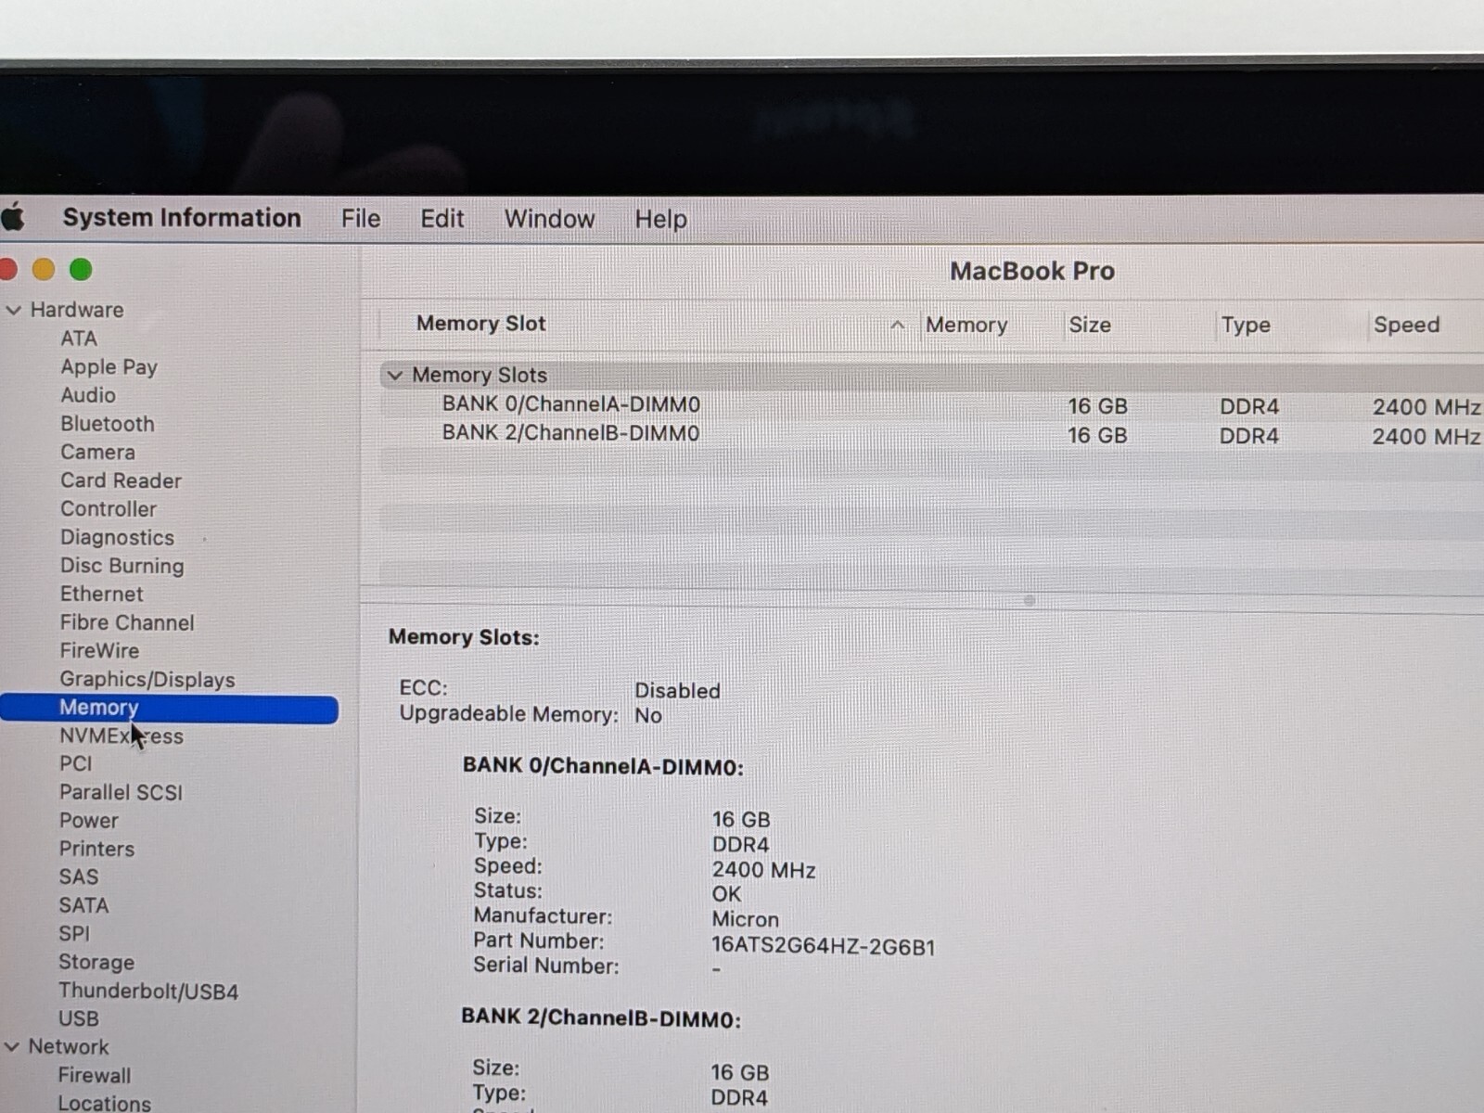1484x1113 pixels.
Task: Select SAS in the sidebar
Action: coord(79,877)
